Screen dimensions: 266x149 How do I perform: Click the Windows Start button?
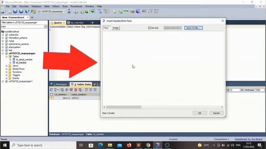tap(5, 145)
